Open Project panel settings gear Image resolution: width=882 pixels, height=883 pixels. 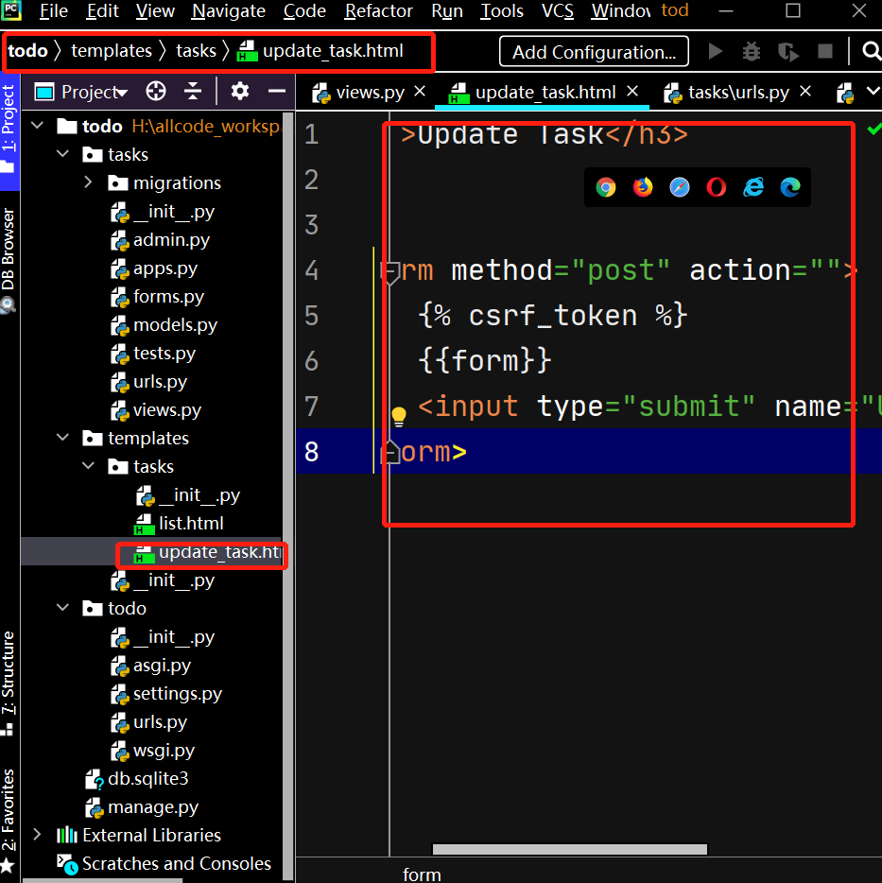[x=240, y=91]
